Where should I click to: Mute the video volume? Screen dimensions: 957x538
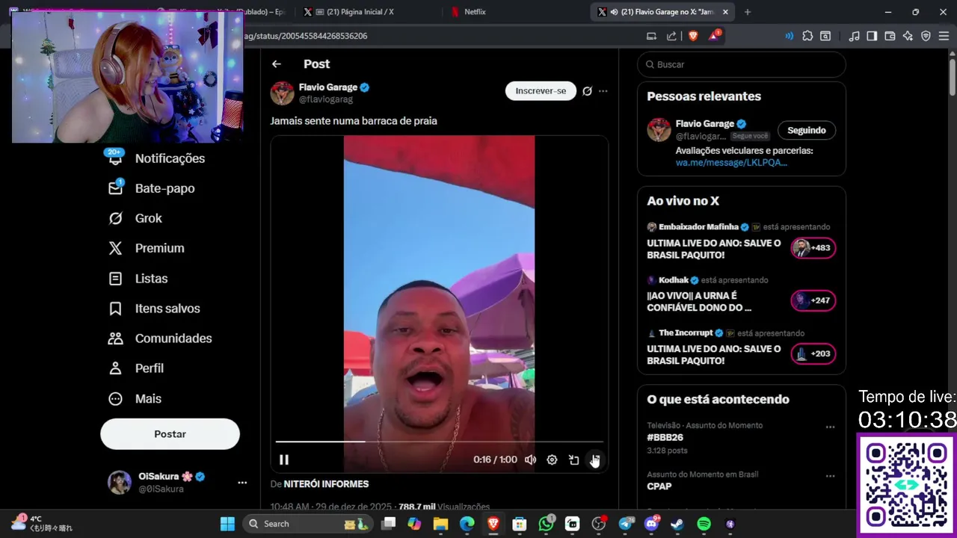click(530, 460)
